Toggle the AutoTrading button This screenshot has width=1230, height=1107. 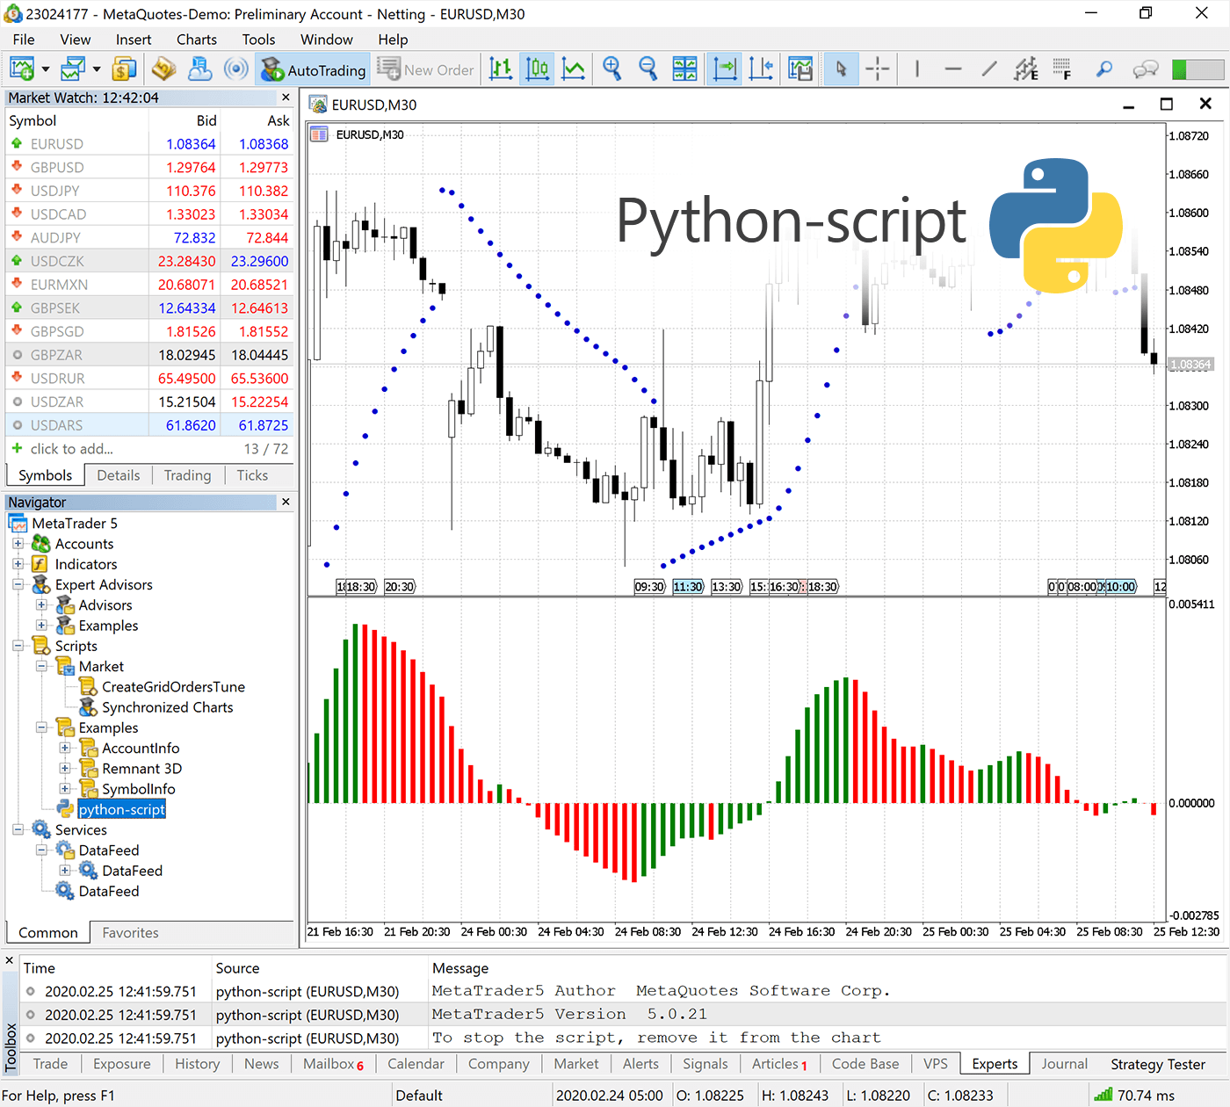[x=313, y=69]
